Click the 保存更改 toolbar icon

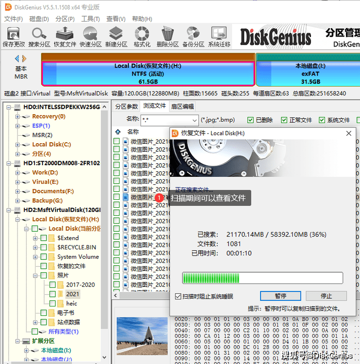13,37
